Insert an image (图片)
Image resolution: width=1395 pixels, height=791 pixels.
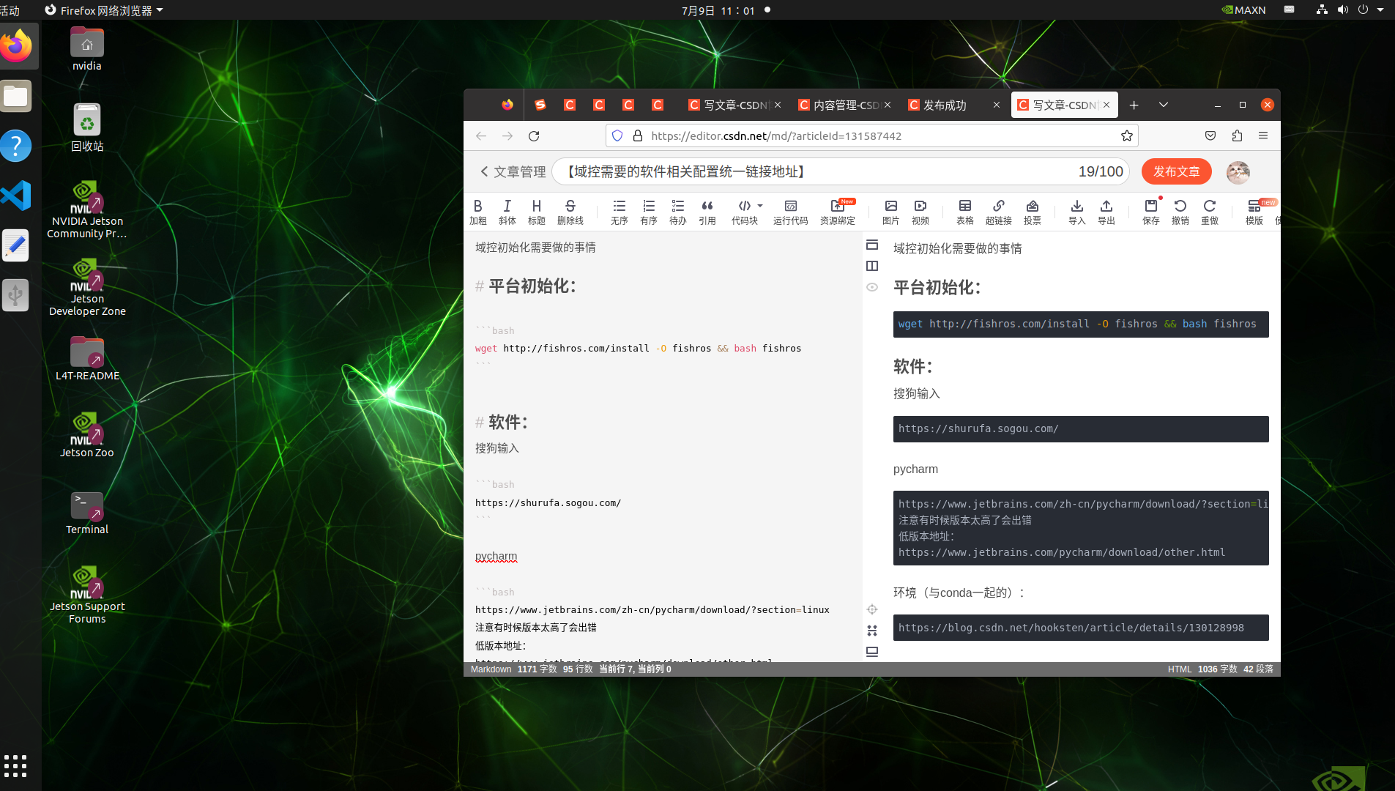coord(891,212)
